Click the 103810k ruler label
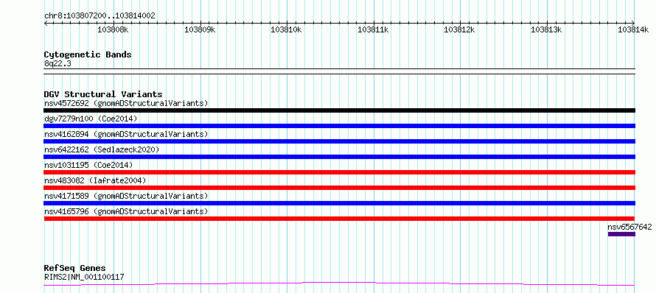 [x=287, y=29]
